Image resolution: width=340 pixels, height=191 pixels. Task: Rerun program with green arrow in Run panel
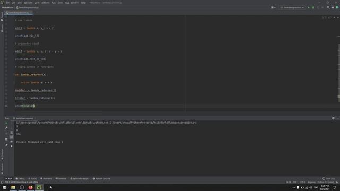pos(6,123)
